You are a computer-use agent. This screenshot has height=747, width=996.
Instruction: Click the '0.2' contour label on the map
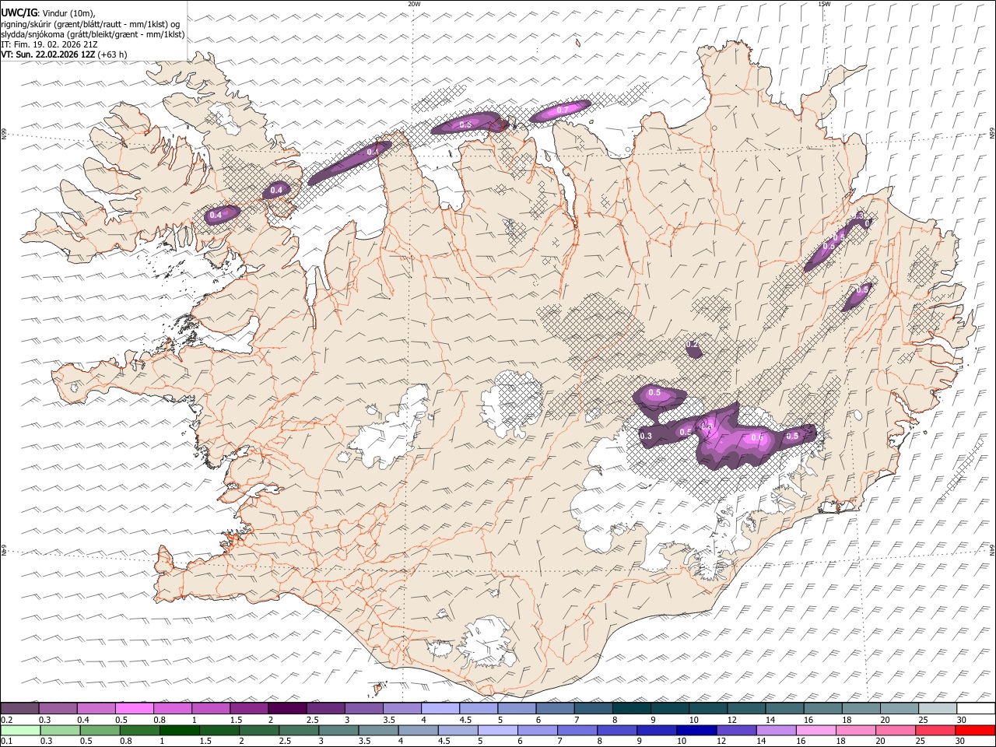pyautogui.click(x=691, y=344)
